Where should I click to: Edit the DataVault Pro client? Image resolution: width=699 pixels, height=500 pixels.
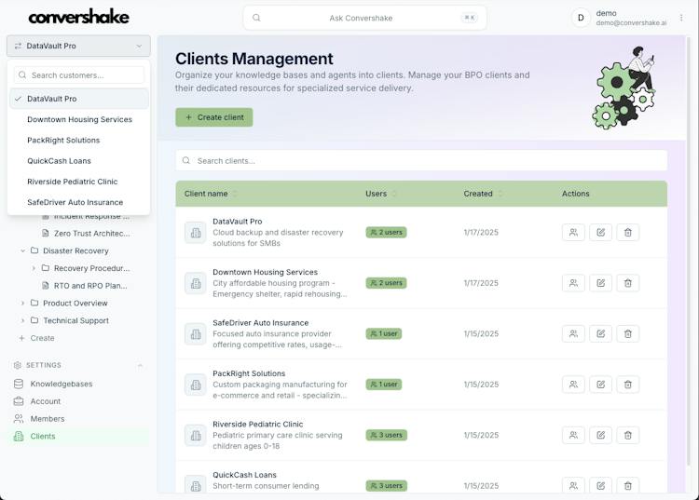600,233
